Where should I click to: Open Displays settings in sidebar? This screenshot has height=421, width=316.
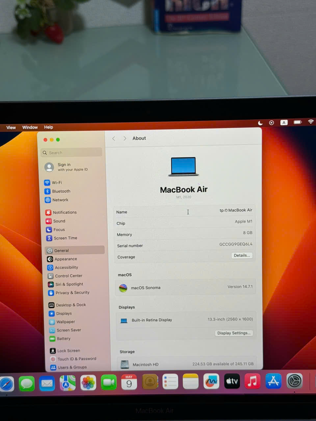tap(60, 313)
